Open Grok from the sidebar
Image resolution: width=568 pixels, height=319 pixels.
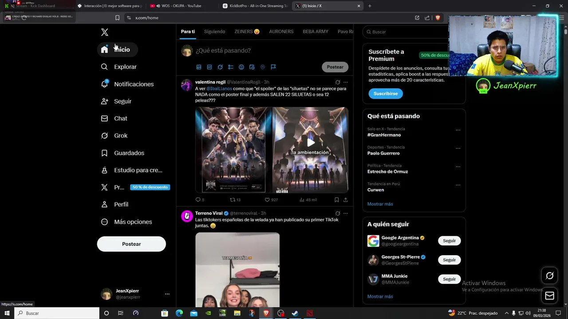114,136
